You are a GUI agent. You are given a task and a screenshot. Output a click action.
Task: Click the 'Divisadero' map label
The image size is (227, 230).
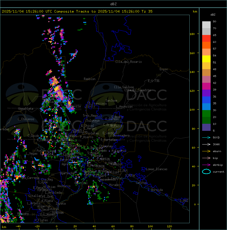coord(121,135)
